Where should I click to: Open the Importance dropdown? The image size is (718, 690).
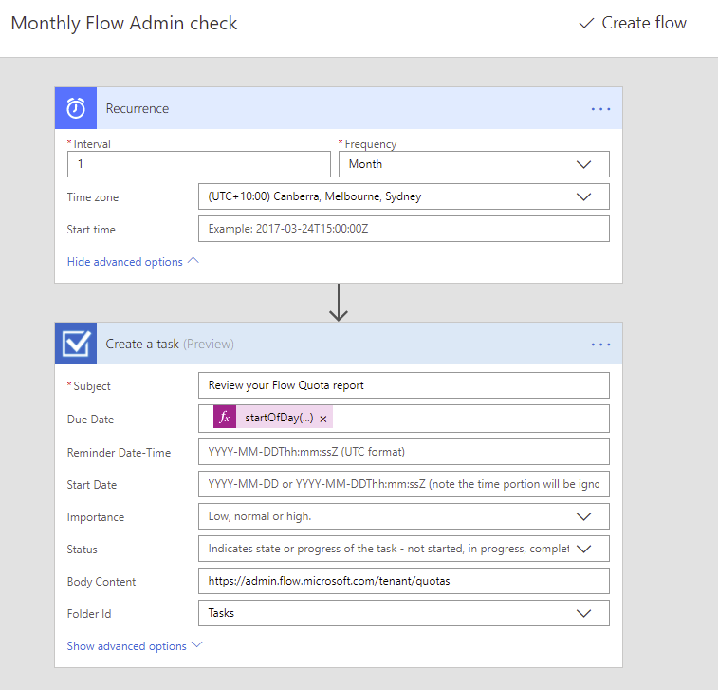[403, 517]
